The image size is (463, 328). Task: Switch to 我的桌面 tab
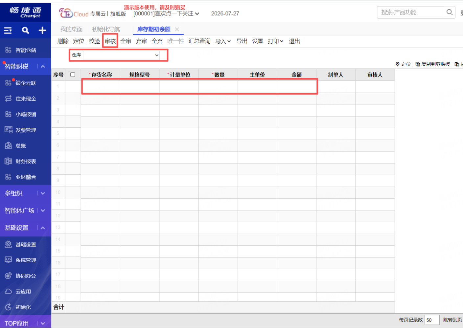[x=71, y=29]
